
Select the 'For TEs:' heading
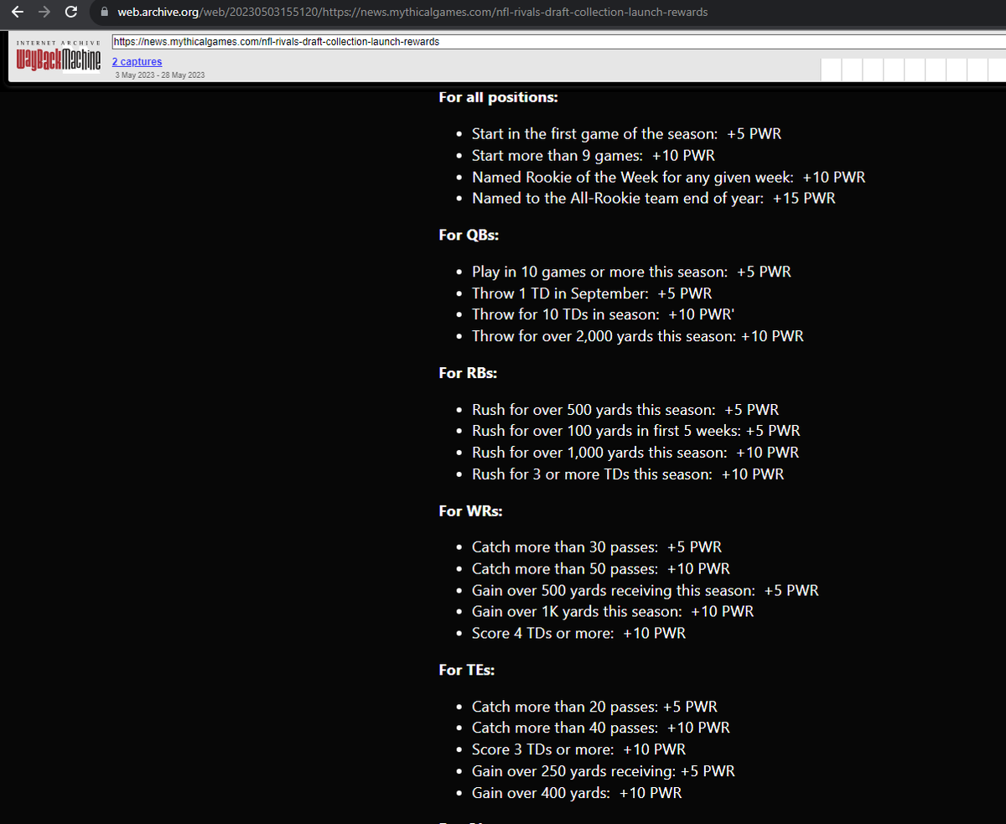pos(467,671)
